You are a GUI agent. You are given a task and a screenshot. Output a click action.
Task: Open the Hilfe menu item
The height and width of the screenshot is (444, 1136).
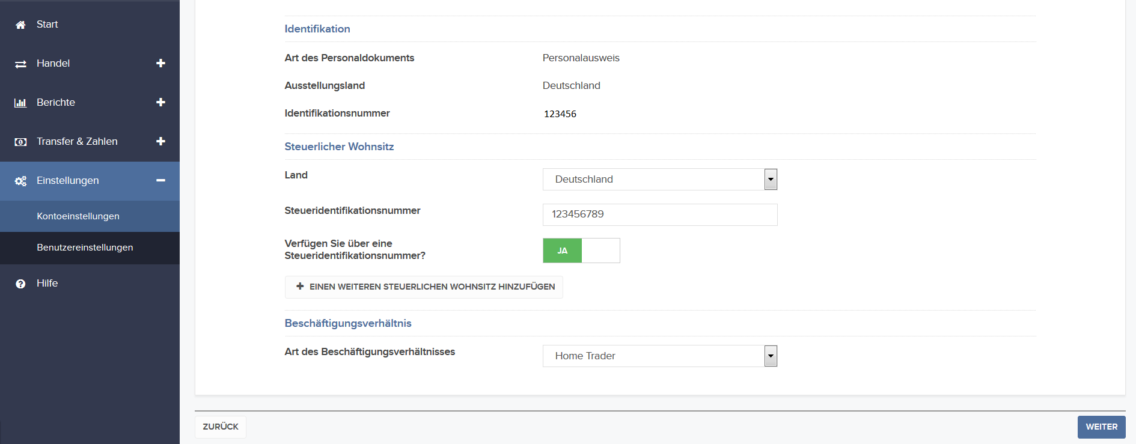[90, 283]
